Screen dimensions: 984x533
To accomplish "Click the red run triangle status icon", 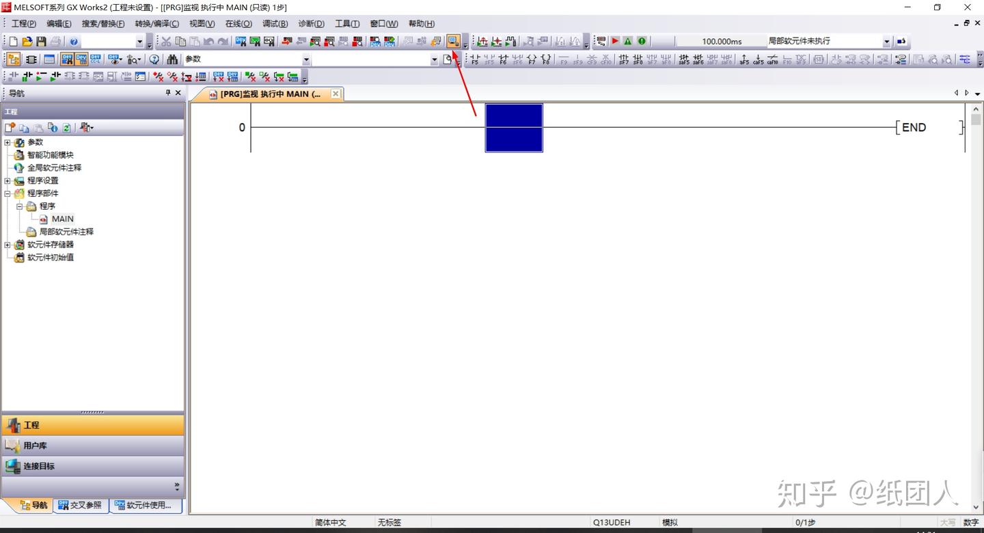I will 615,41.
